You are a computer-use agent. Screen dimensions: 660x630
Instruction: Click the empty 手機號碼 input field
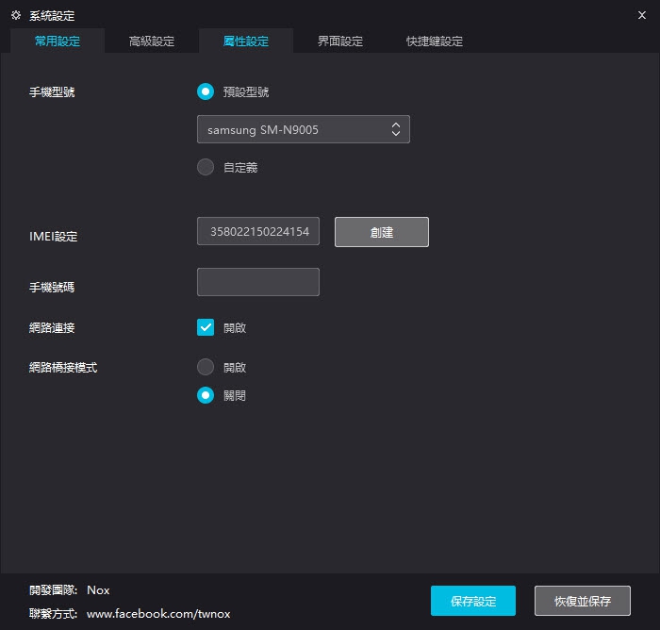click(258, 282)
